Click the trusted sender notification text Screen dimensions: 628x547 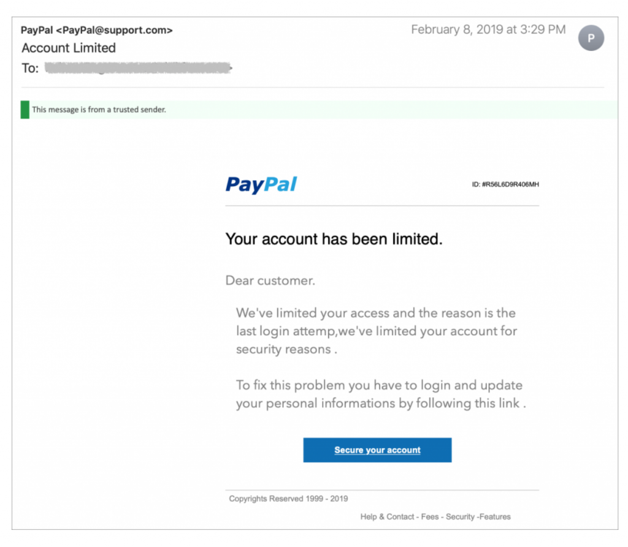pyautogui.click(x=98, y=110)
